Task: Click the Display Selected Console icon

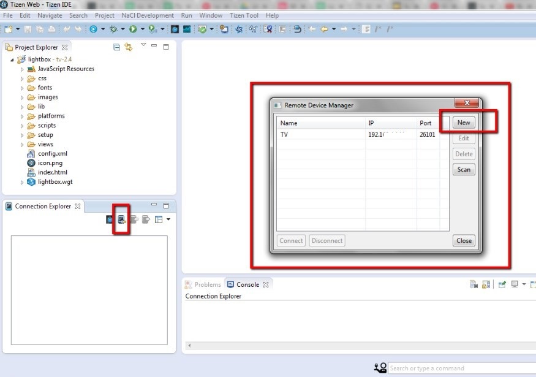Action: tap(515, 284)
